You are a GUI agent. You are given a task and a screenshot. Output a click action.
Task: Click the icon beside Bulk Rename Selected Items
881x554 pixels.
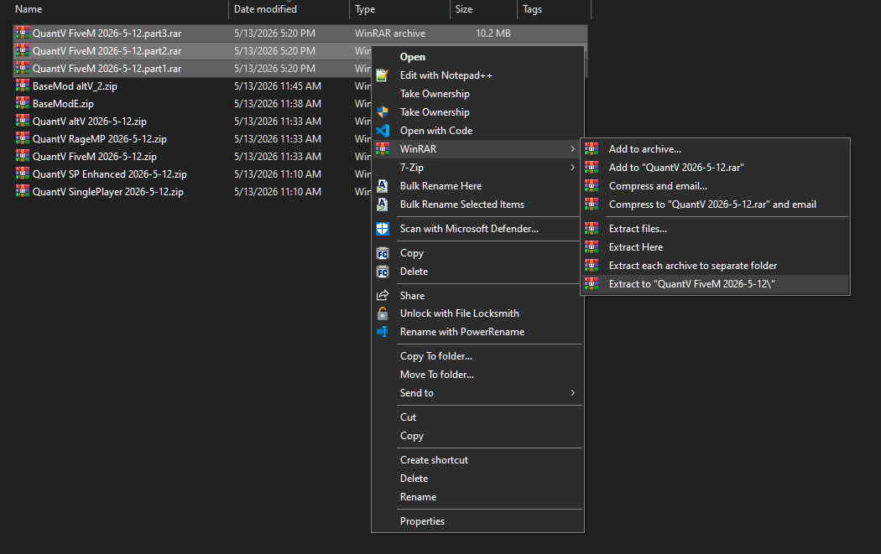pos(382,205)
